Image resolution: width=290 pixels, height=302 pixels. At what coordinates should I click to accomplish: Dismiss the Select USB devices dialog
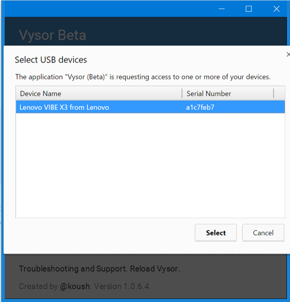pos(288,54)
